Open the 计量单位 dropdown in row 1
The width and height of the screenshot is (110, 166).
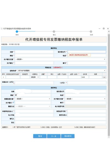[35, 77]
